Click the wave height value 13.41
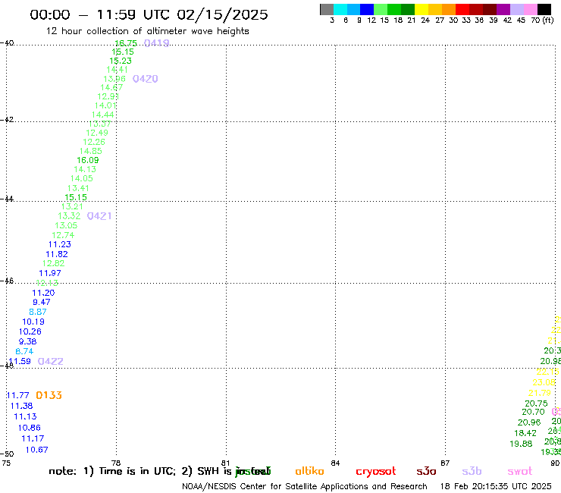Image resolution: width=561 pixels, height=493 pixels. click(x=78, y=188)
